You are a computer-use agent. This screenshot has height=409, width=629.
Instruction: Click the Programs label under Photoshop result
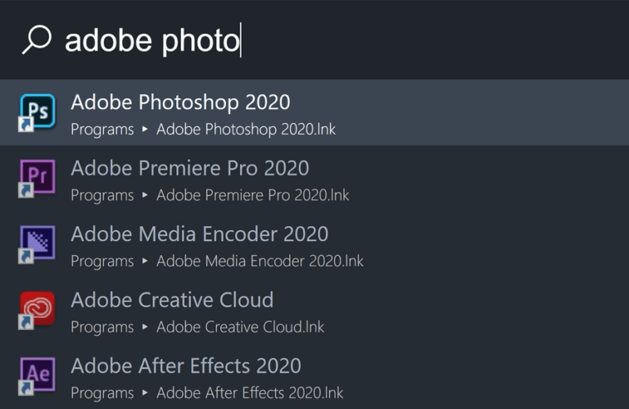[x=102, y=130]
